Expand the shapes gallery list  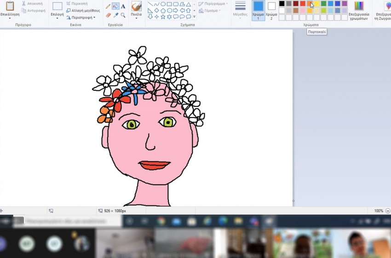(194, 17)
